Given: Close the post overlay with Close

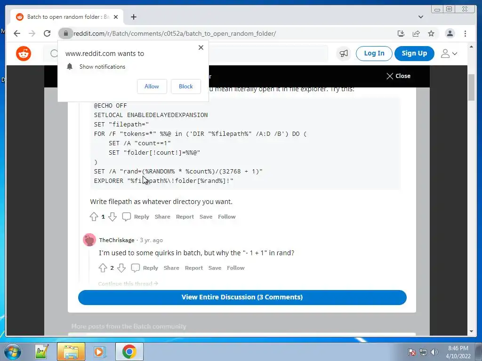Looking at the screenshot, I should click(x=398, y=76).
